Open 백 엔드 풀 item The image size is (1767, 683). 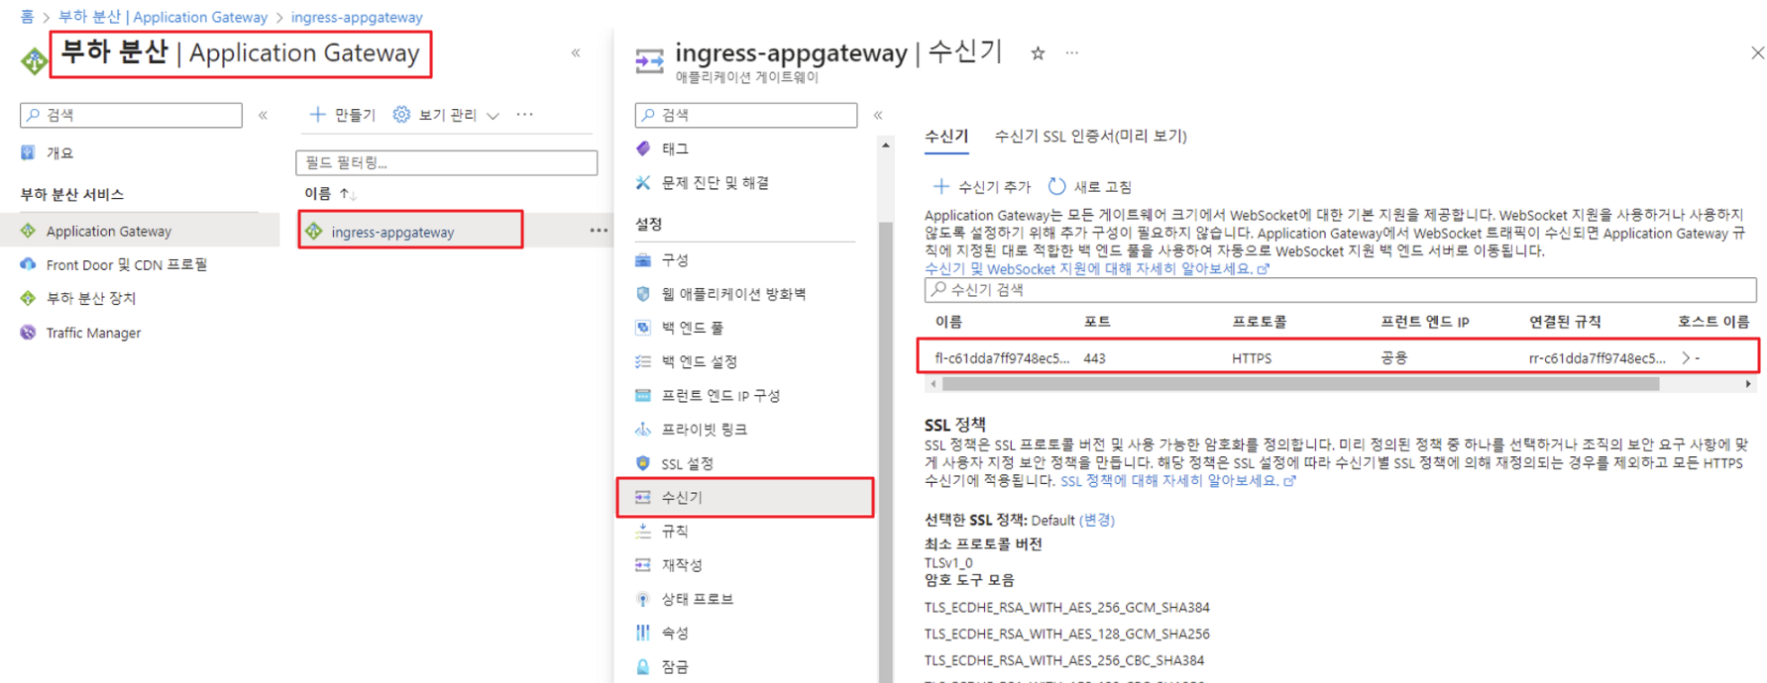click(x=692, y=328)
